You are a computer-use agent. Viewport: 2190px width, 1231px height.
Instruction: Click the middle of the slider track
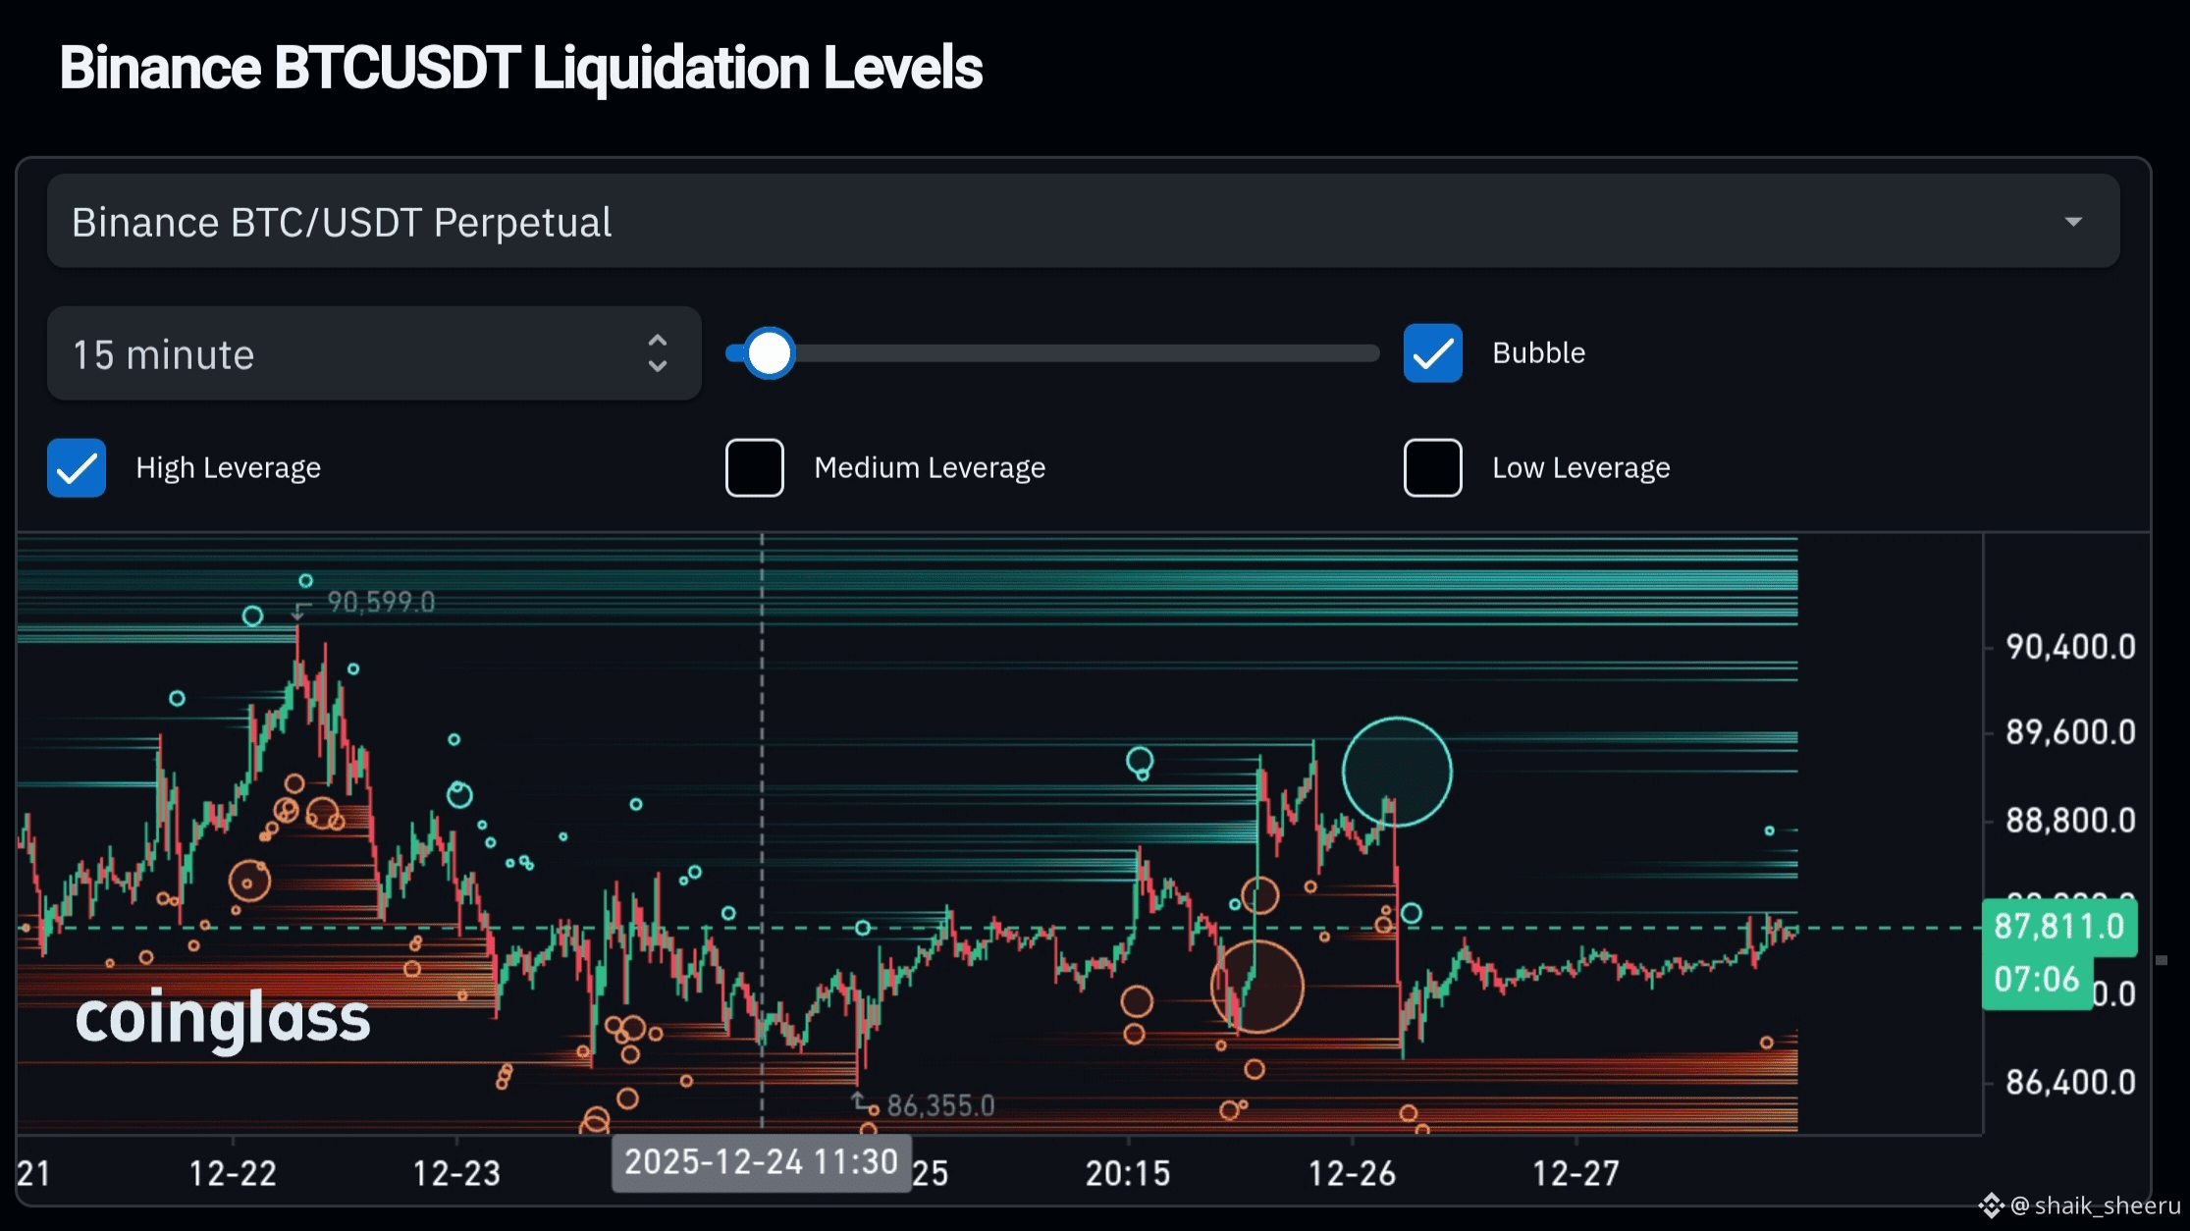tap(1052, 353)
